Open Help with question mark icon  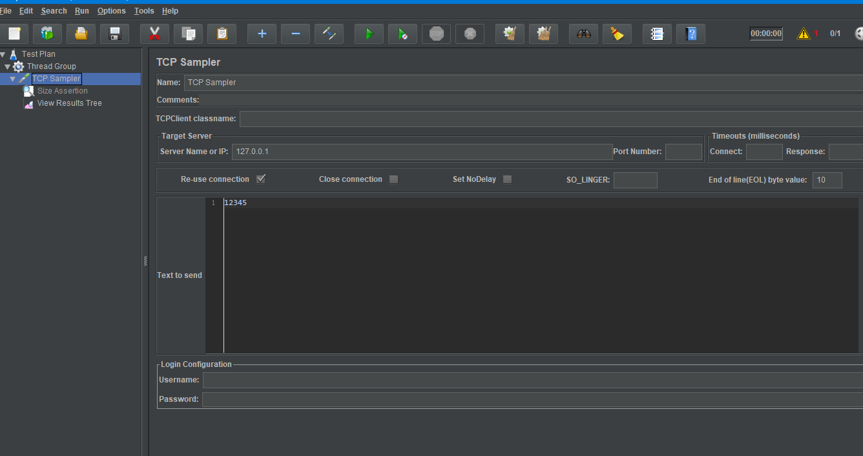click(x=691, y=34)
